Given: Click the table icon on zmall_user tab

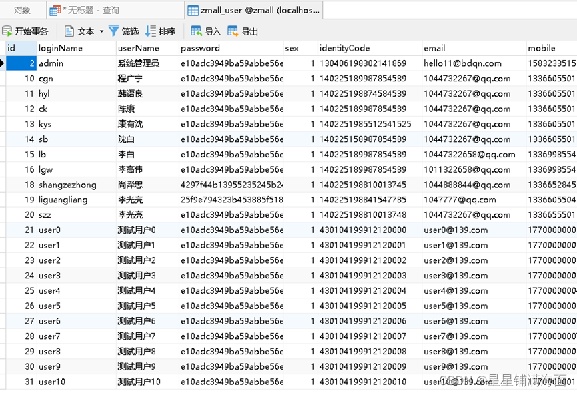Looking at the screenshot, I should pyautogui.click(x=193, y=11).
